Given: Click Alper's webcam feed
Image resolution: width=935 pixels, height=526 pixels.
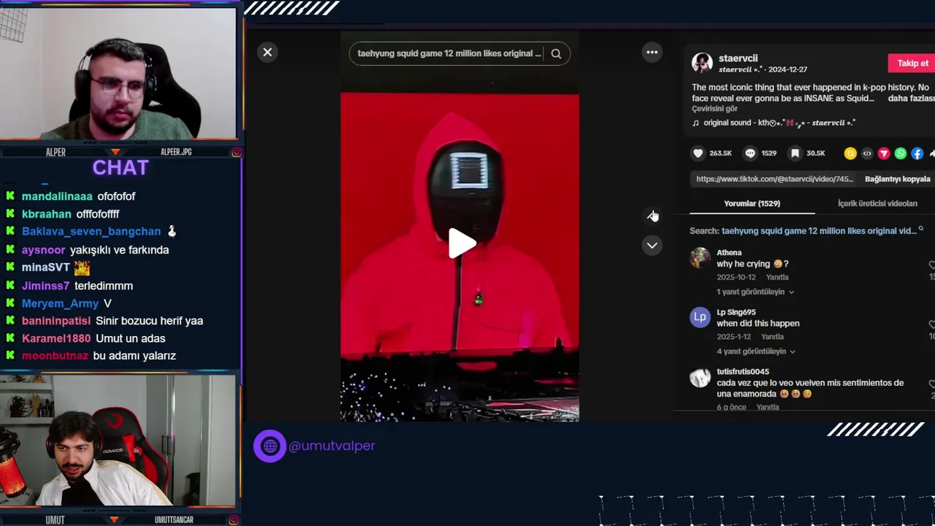Looking at the screenshot, I should click(118, 73).
